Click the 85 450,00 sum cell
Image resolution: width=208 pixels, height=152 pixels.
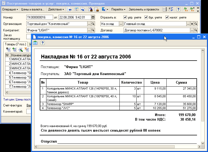pyautogui.click(x=182, y=98)
